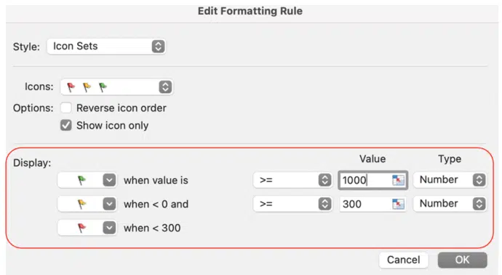Image resolution: width=502 pixels, height=275 pixels.
Task: Expand the red flag icon chevron dropdown
Action: tap(109, 228)
